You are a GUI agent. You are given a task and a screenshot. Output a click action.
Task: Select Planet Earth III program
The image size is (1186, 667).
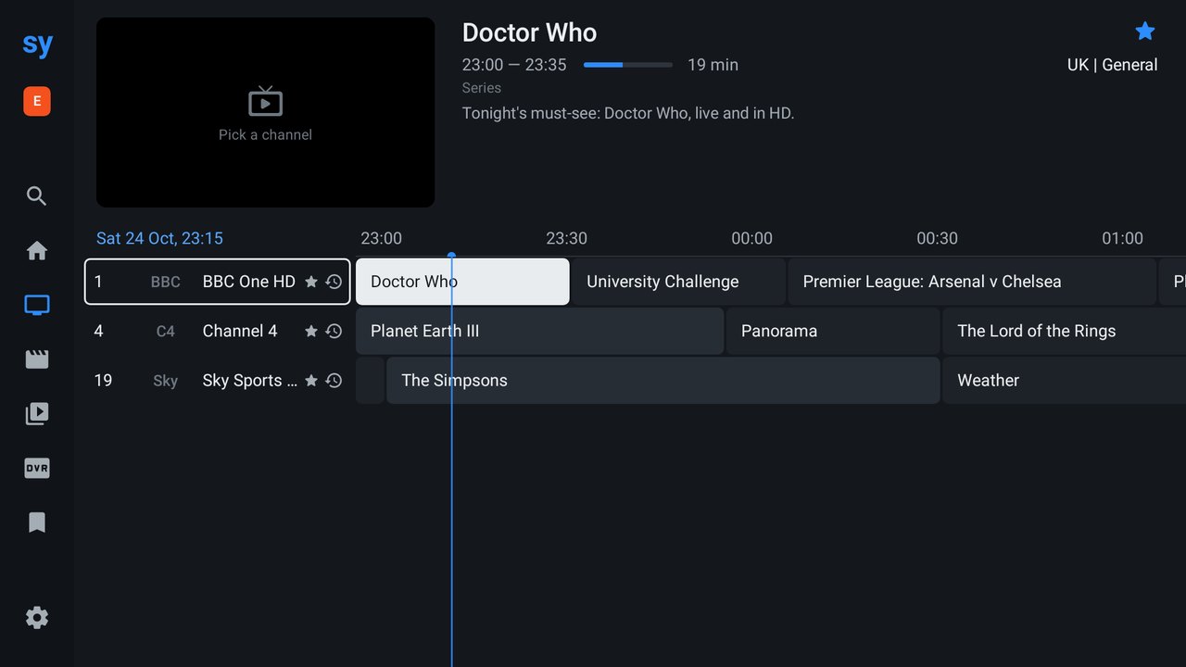pyautogui.click(x=539, y=331)
